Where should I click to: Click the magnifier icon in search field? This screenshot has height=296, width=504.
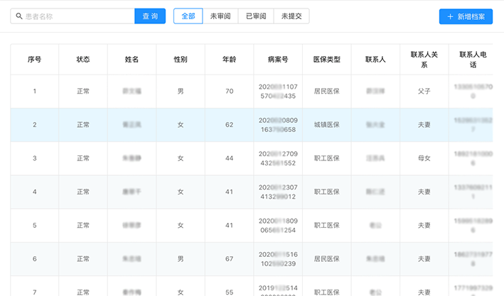click(18, 16)
